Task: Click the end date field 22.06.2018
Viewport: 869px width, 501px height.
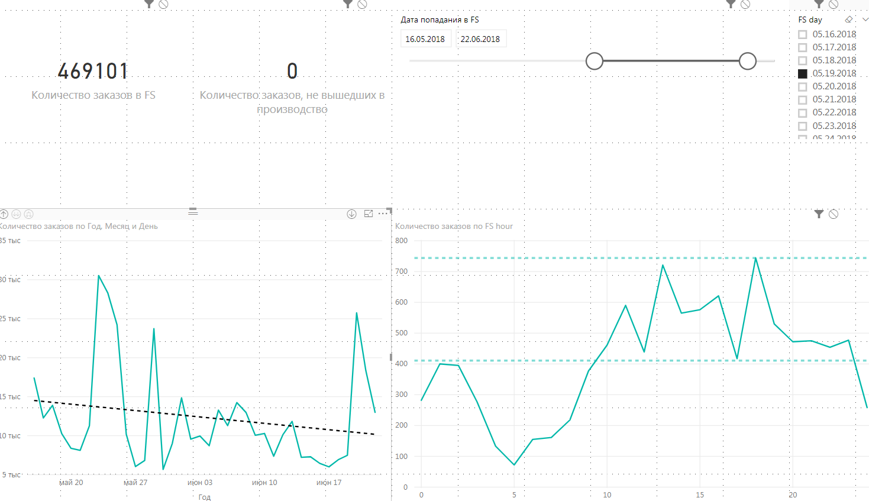Action: [480, 39]
